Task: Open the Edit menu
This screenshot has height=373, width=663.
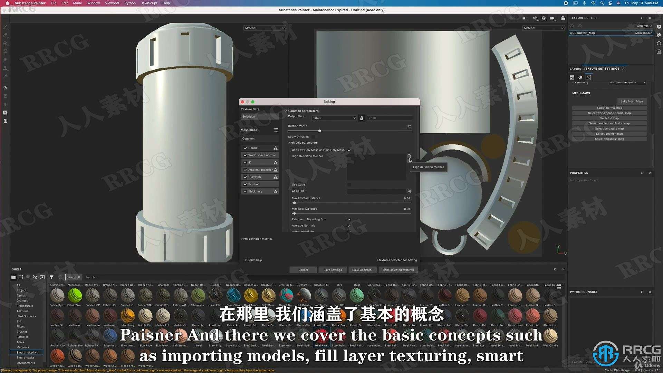Action: coord(65,3)
